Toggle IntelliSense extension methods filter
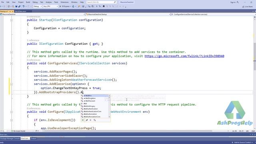256x144 pixels. pyautogui.click(x=94, y=120)
